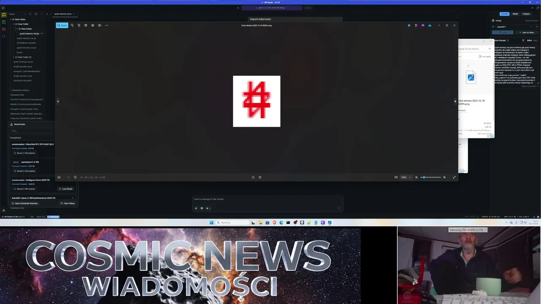Dismiss the KoboldAI Llama download entry
This screenshot has height=304, width=541.
[72, 198]
